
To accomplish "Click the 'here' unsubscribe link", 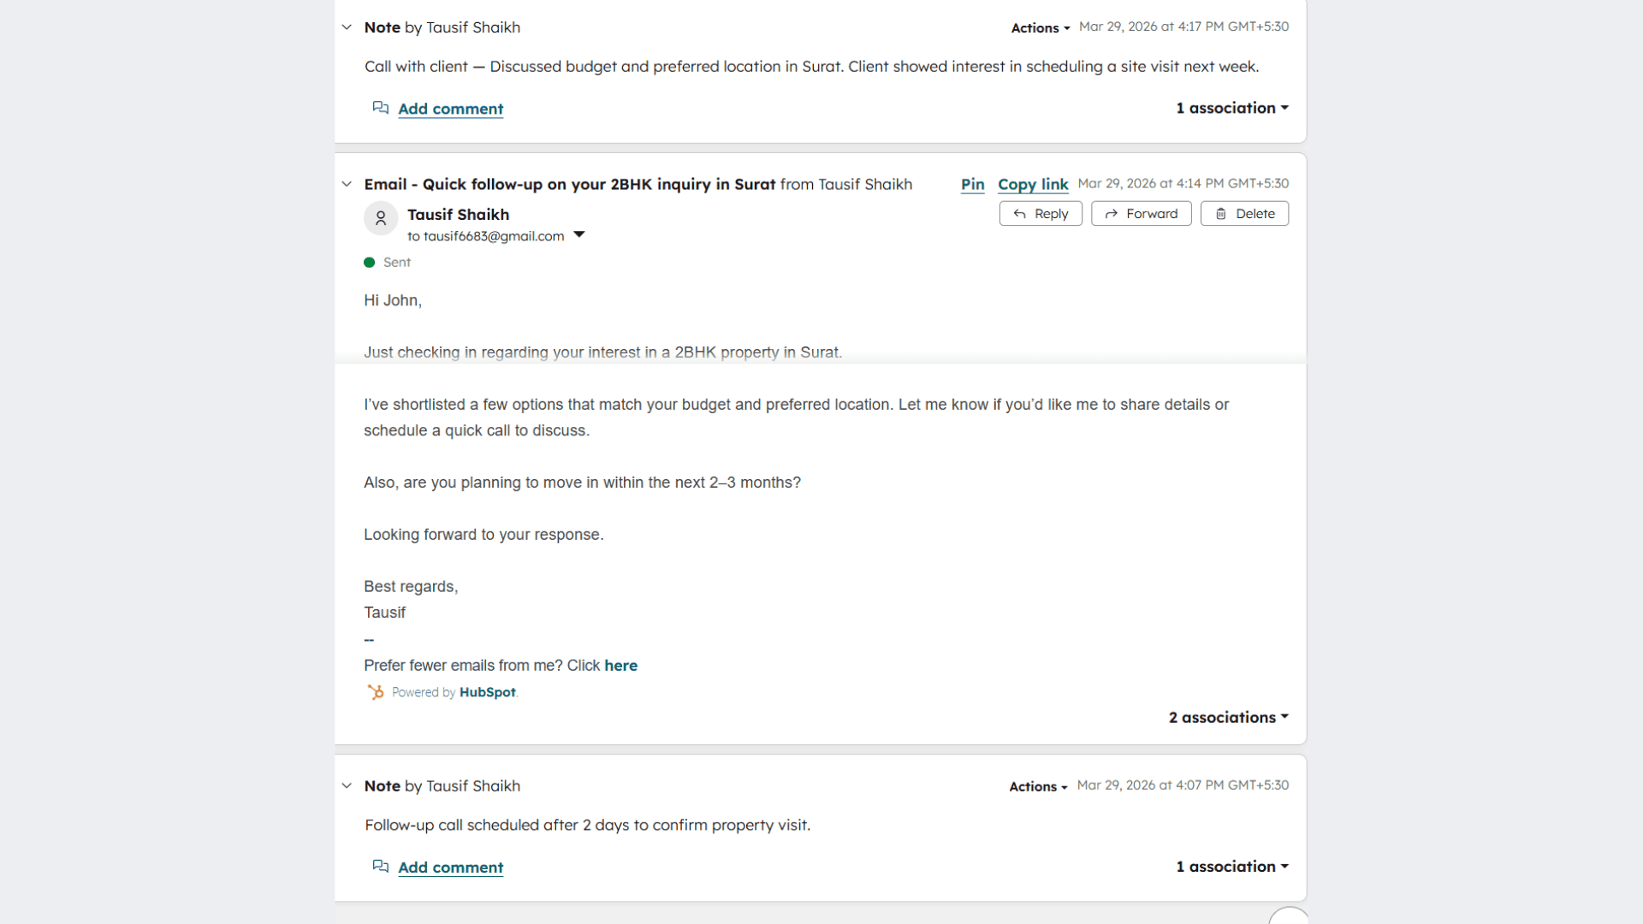I will [x=620, y=666].
